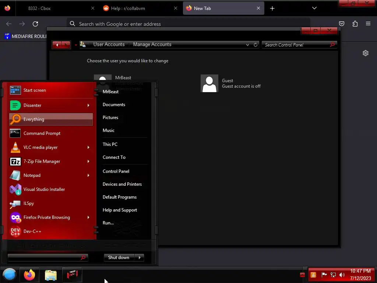The image size is (377, 283).
Task: Open MrBeast user folder in Start menu
Action: [110, 92]
